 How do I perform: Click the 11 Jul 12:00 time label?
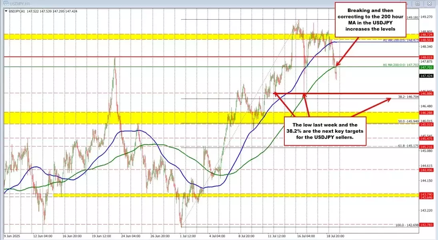pyautogui.click(x=276, y=236)
